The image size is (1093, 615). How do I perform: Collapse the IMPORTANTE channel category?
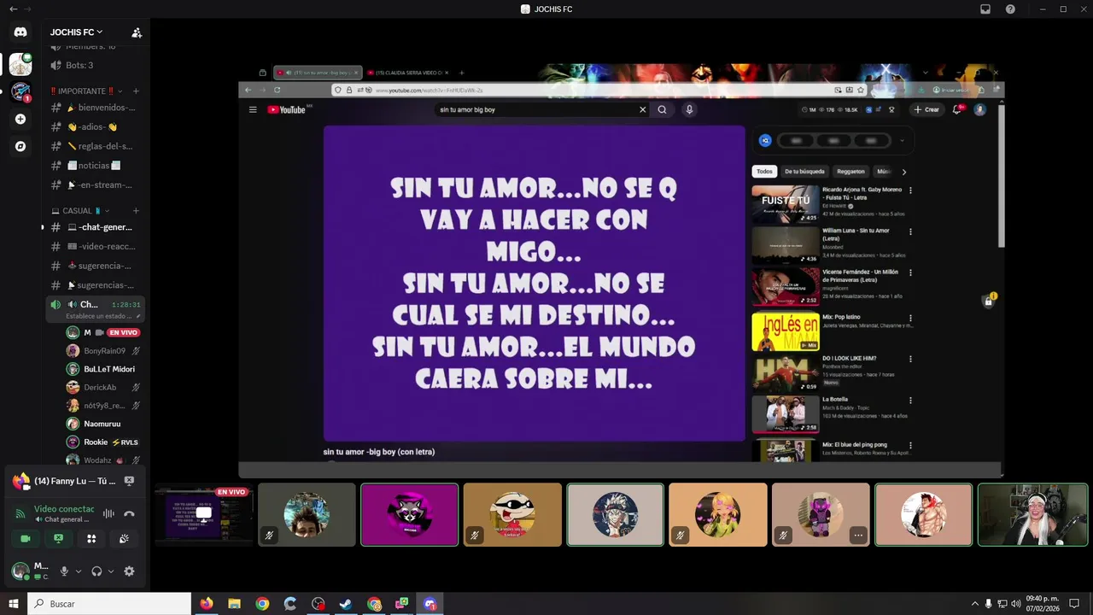86,91
